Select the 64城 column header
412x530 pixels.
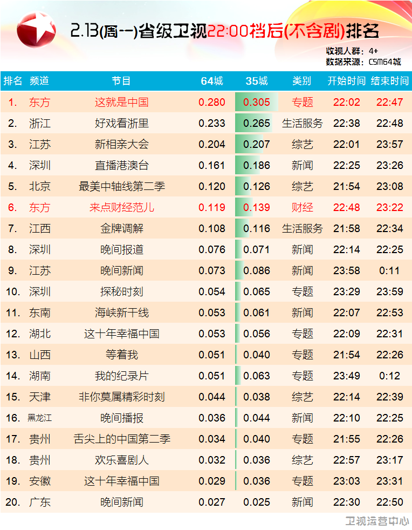click(x=212, y=81)
